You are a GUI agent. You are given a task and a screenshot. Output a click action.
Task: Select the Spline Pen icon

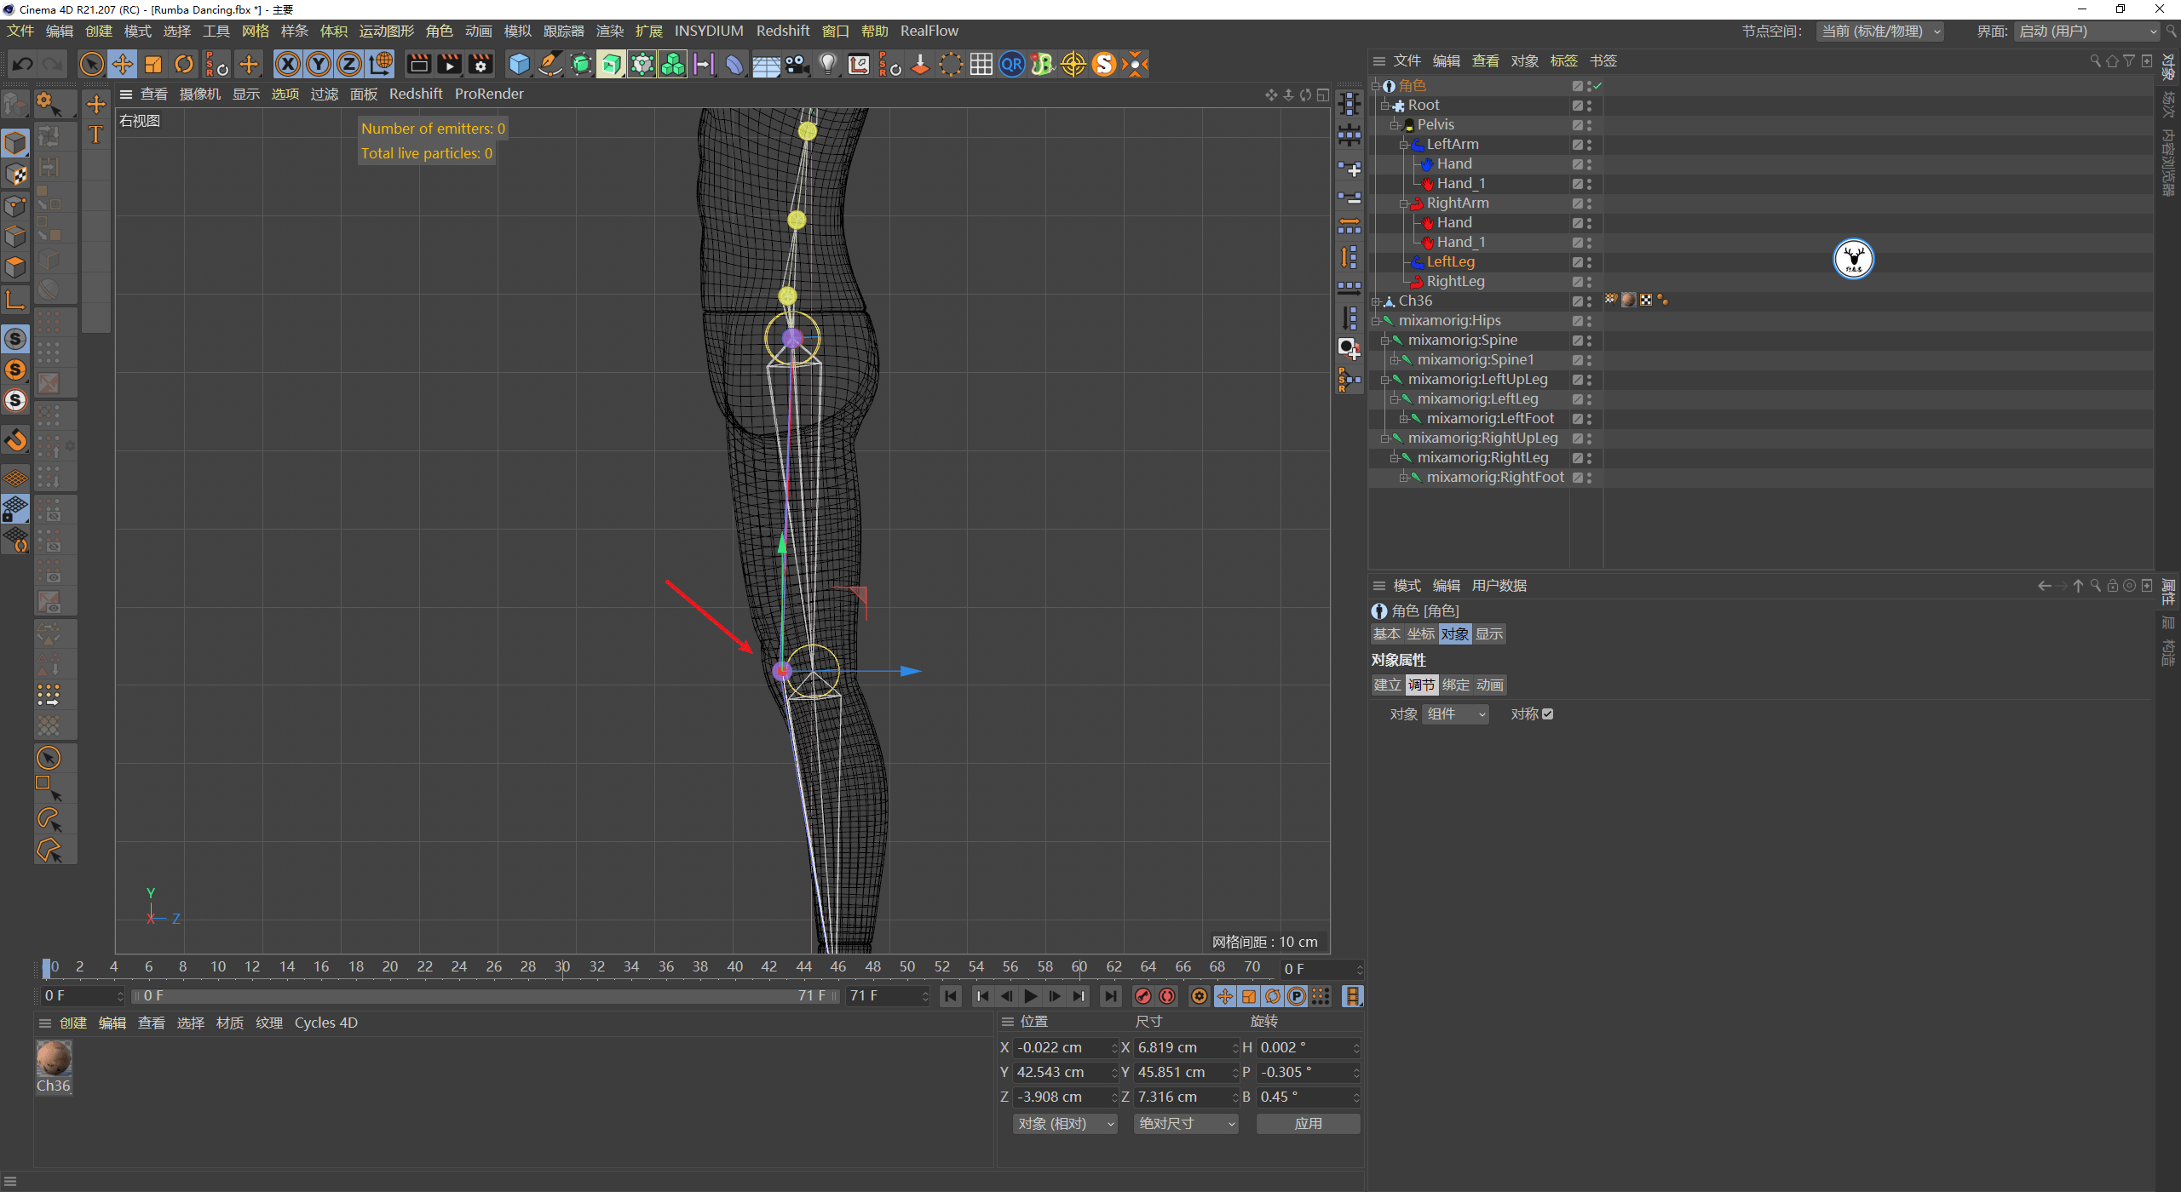(x=550, y=63)
